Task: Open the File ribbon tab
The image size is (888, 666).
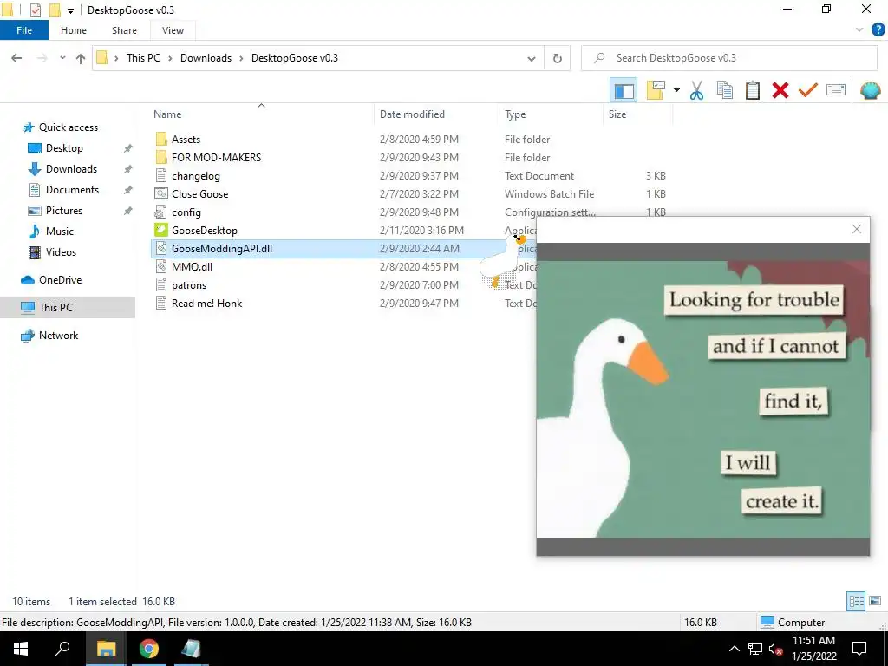Action: pos(24,30)
